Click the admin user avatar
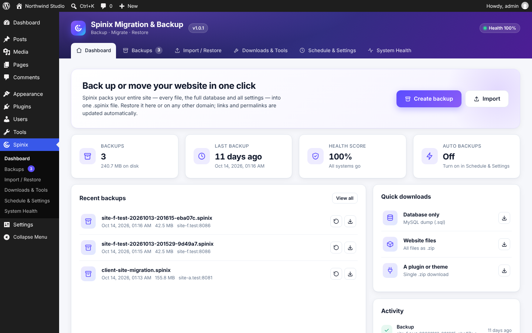532x333 pixels. click(x=525, y=6)
